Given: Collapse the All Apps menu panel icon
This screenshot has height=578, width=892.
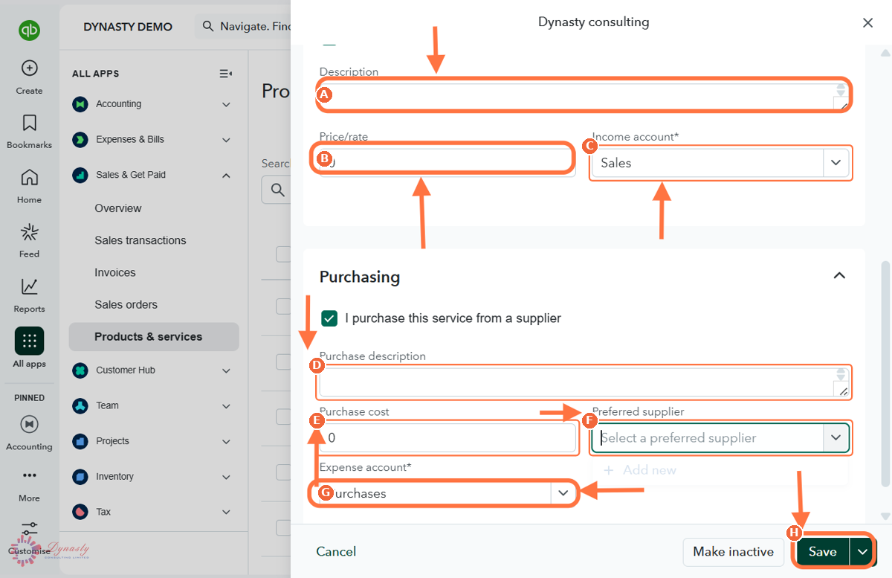Looking at the screenshot, I should (x=226, y=74).
